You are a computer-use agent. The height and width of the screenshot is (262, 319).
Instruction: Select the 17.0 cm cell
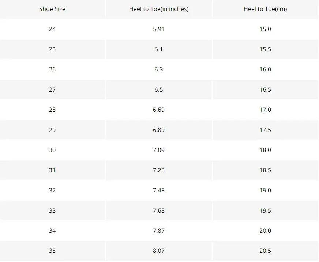(x=265, y=110)
